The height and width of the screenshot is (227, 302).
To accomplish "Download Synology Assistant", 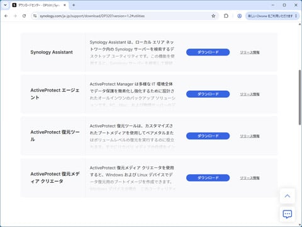I will coord(208,52).
